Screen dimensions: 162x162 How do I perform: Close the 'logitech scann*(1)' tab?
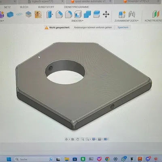point(62,1)
